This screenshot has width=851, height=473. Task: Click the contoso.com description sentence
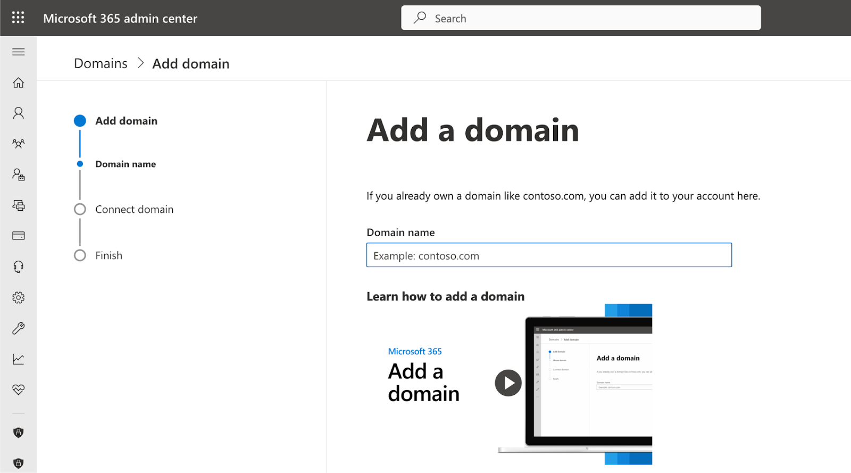(563, 196)
